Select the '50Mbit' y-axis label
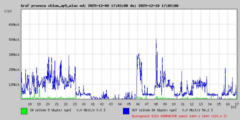 click(x=14, y=40)
